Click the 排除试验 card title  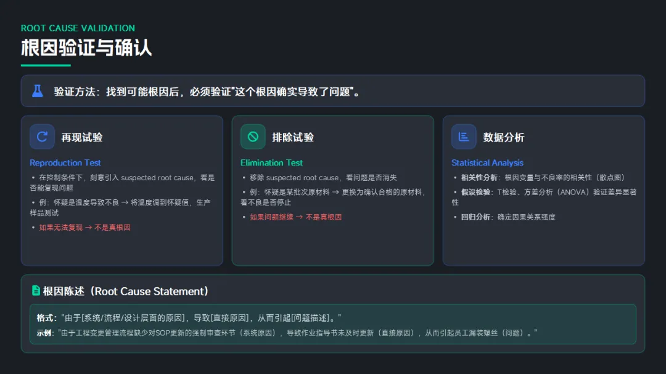click(293, 137)
